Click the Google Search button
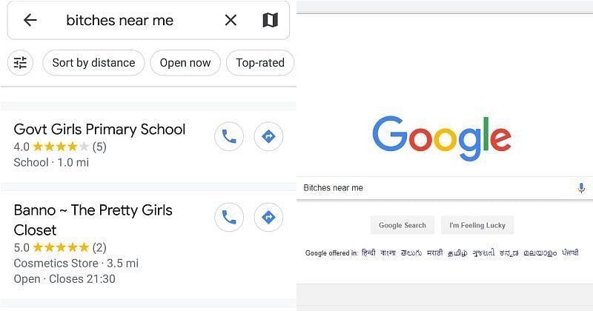The height and width of the screenshot is (311, 593). click(402, 225)
